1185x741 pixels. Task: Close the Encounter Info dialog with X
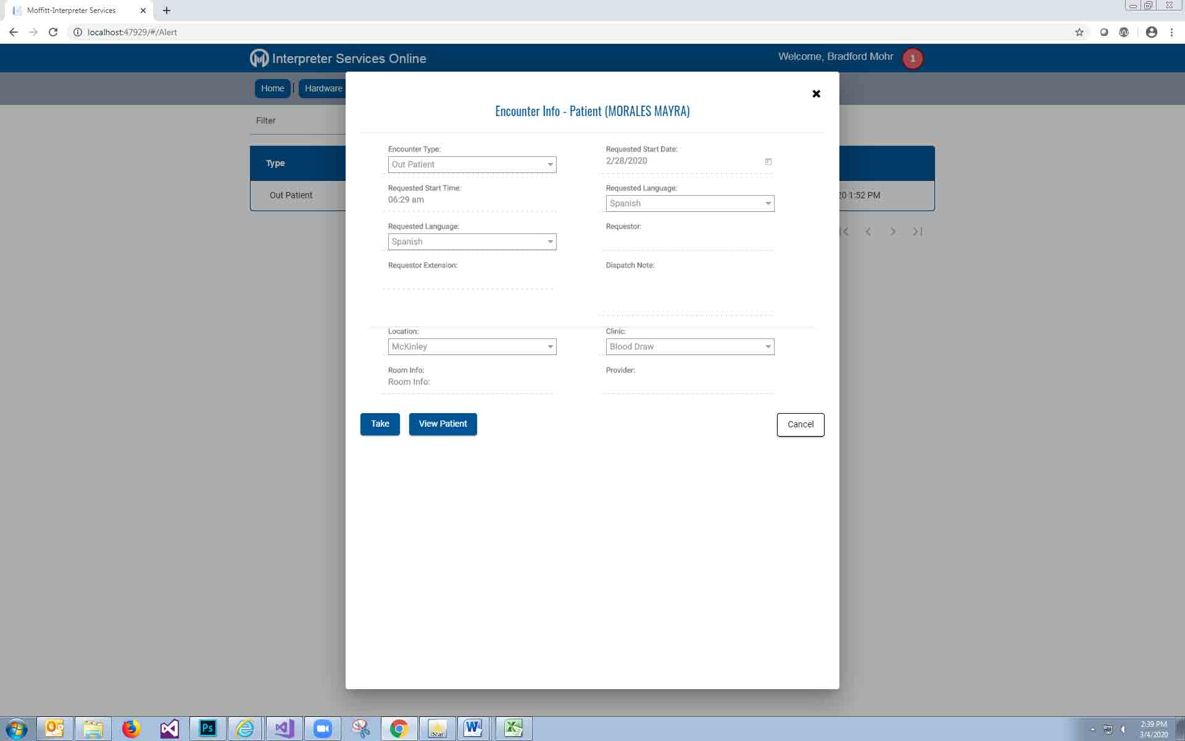[x=816, y=94]
